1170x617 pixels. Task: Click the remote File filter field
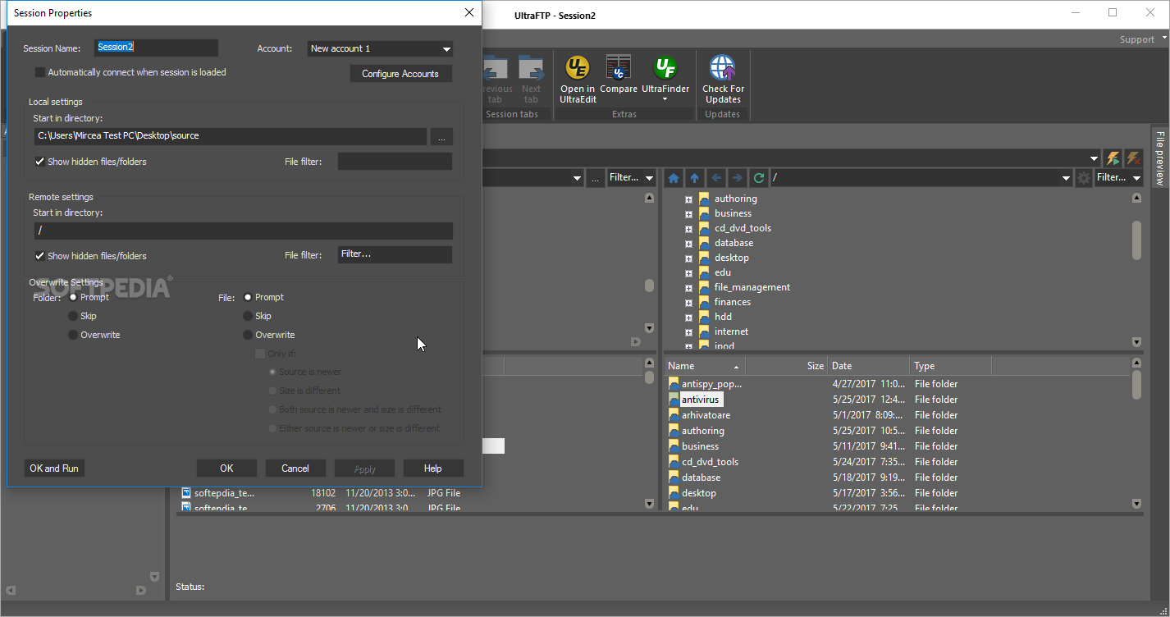395,255
